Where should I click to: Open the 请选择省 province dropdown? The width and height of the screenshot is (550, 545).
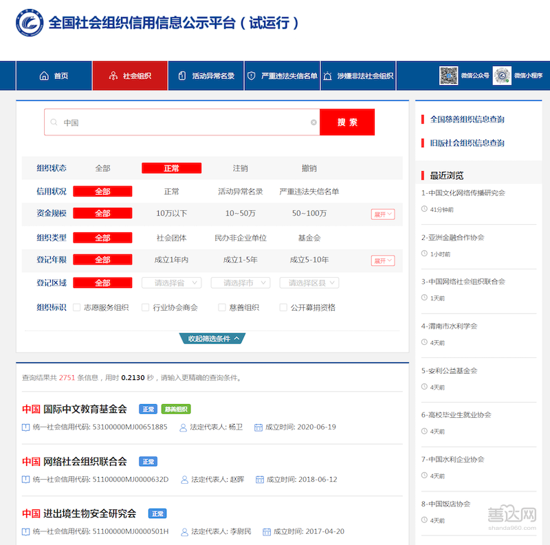pyautogui.click(x=171, y=282)
